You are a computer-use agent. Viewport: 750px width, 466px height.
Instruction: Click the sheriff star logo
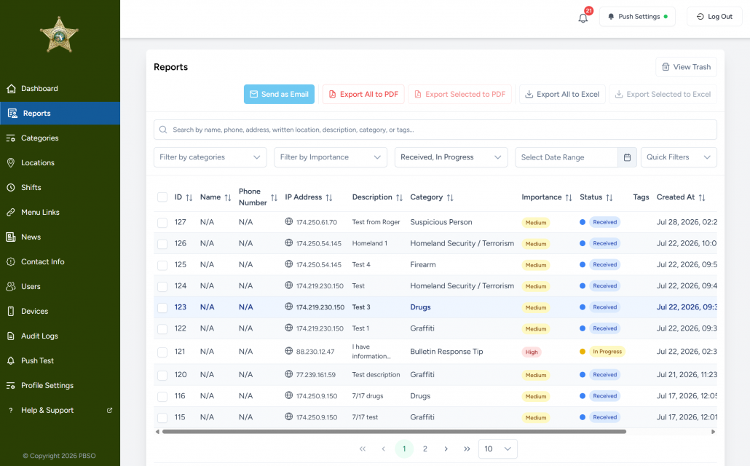pos(59,35)
